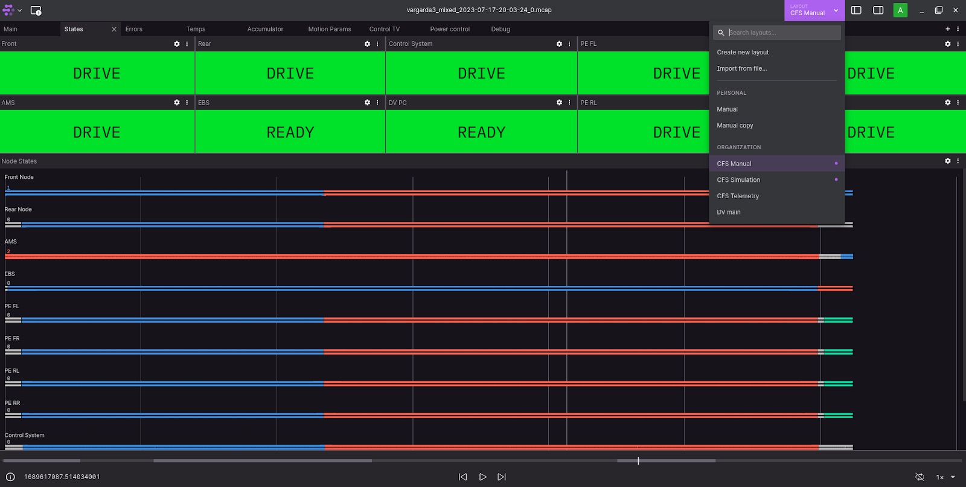The width and height of the screenshot is (966, 487).
Task: Add a new tab with plus icon
Action: coord(947,29)
